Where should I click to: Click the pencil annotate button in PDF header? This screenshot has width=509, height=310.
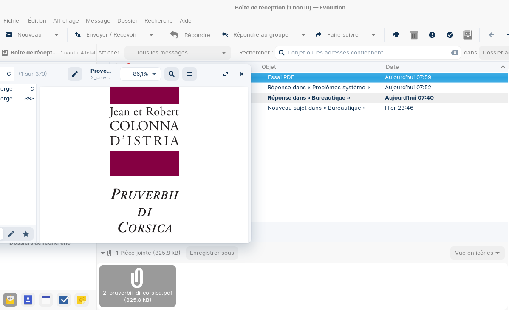click(x=75, y=74)
